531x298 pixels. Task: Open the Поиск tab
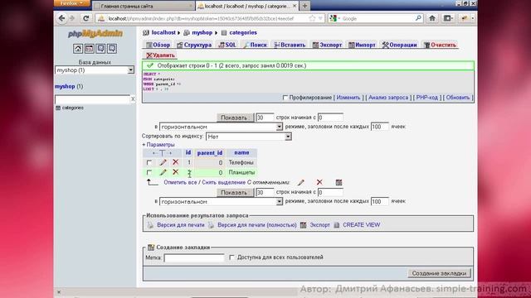255,45
